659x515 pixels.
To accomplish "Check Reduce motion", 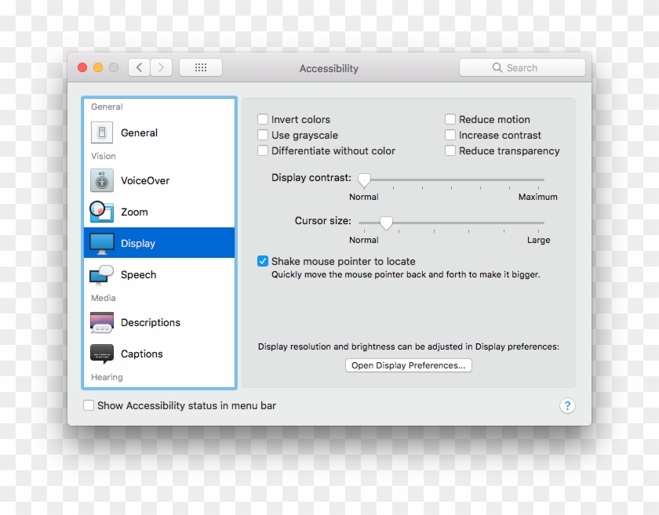I will point(450,118).
